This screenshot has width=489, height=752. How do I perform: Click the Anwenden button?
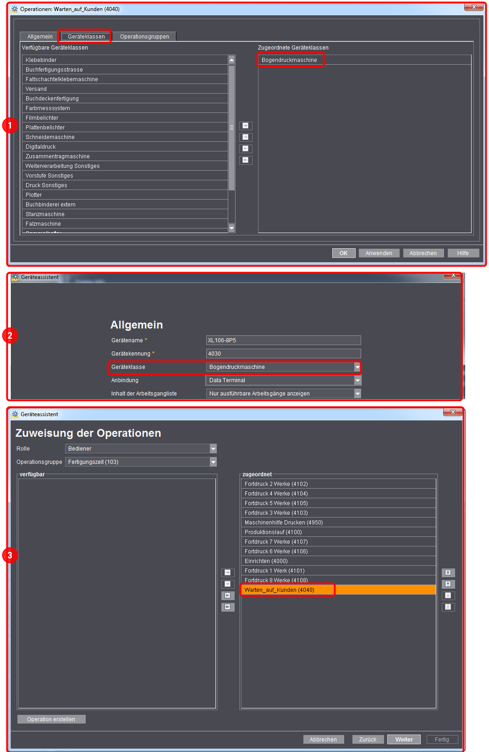(379, 253)
